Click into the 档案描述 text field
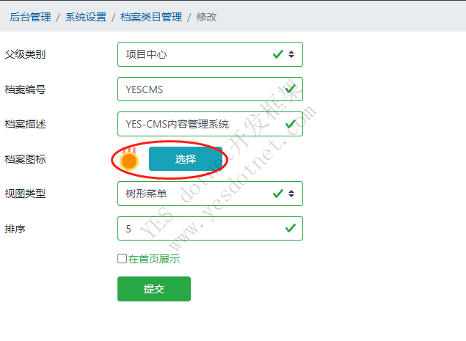The height and width of the screenshot is (341, 466). [210, 124]
